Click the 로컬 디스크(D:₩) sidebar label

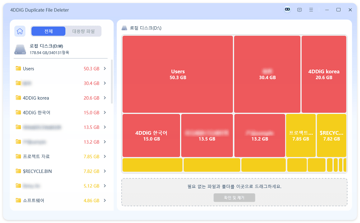pyautogui.click(x=46, y=46)
